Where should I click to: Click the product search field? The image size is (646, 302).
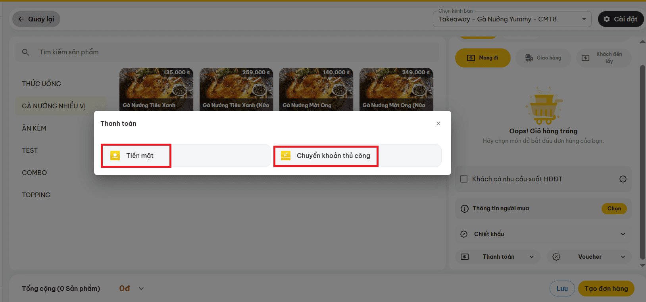point(227,52)
